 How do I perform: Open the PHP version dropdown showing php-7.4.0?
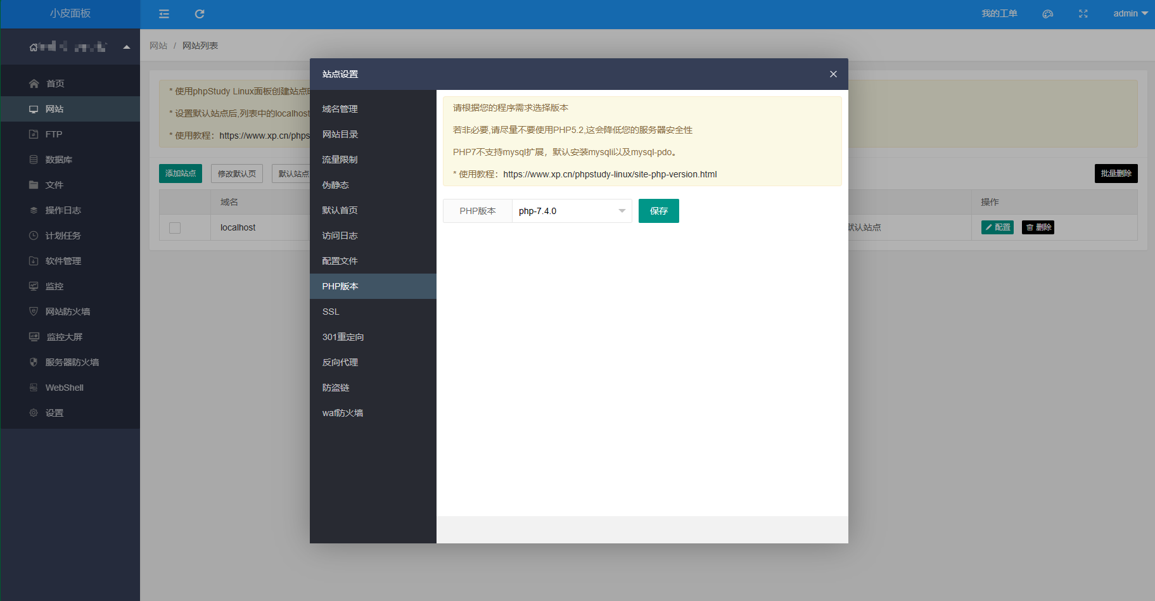571,210
